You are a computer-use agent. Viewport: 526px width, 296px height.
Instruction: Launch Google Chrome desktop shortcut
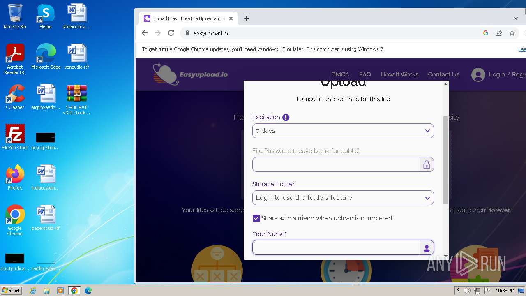coord(15,220)
